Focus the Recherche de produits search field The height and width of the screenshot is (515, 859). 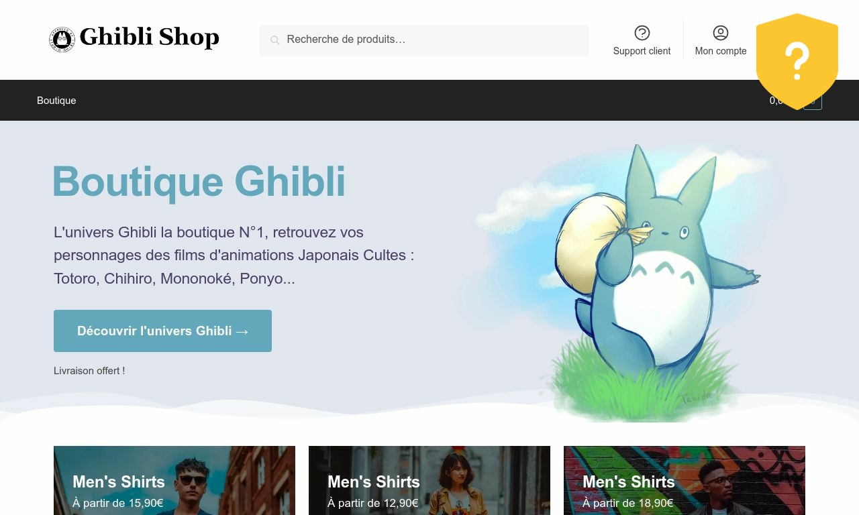click(424, 40)
